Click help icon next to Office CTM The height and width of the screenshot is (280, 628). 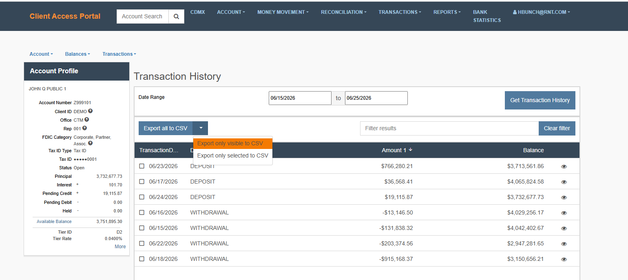click(x=87, y=120)
